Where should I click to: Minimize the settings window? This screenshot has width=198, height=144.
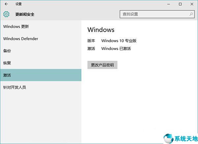169,4
